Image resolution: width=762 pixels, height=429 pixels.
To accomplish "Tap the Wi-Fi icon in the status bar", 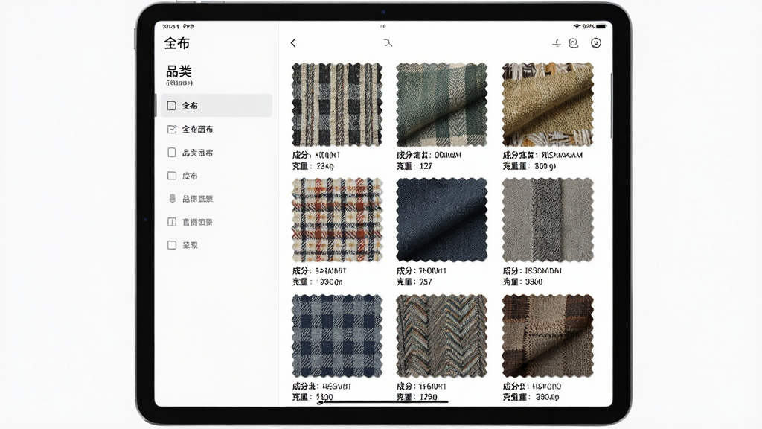I will (x=577, y=26).
